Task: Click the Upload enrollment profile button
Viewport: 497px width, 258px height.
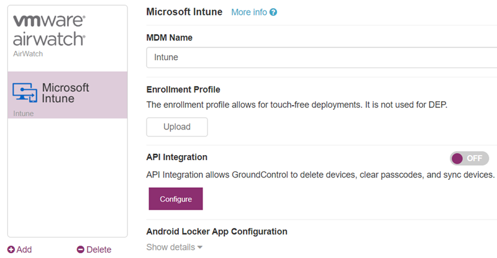Action: tap(177, 127)
